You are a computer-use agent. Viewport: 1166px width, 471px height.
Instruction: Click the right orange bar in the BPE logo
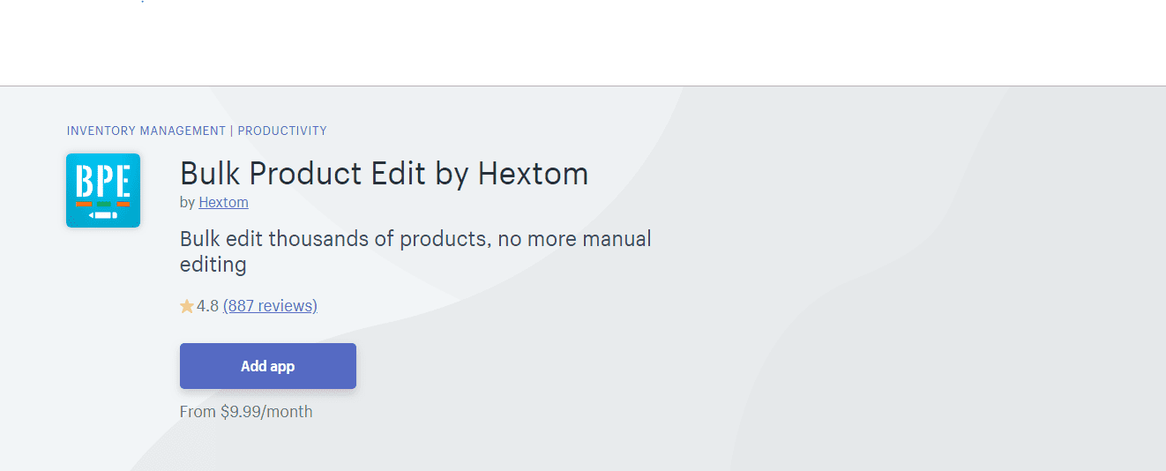tap(123, 204)
